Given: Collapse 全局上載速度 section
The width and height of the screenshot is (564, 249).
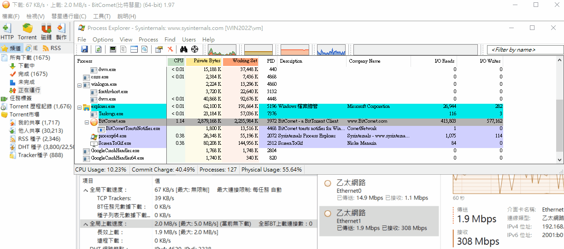Looking at the screenshot, I should coord(85,224).
